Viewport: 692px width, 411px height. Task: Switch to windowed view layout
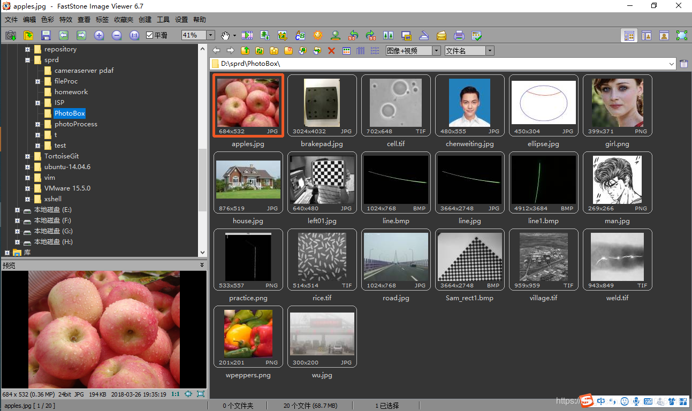(664, 35)
